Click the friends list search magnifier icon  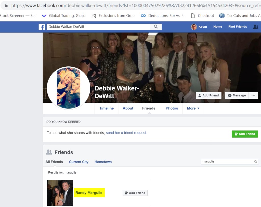255,162
